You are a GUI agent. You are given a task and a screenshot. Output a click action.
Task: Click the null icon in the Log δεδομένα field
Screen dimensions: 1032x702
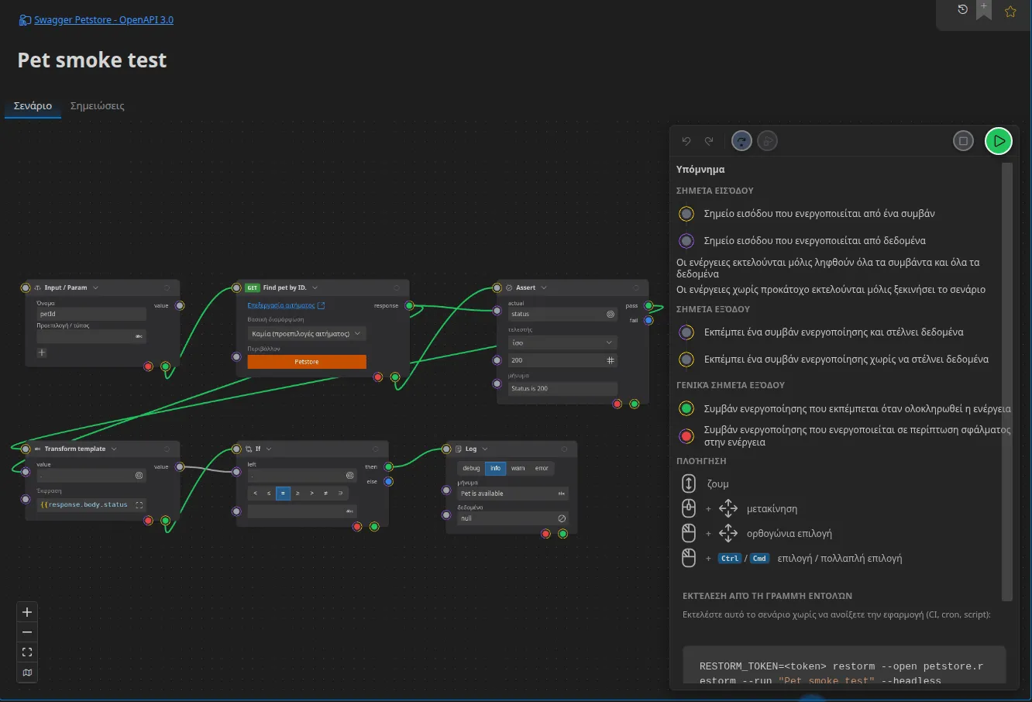(x=562, y=518)
